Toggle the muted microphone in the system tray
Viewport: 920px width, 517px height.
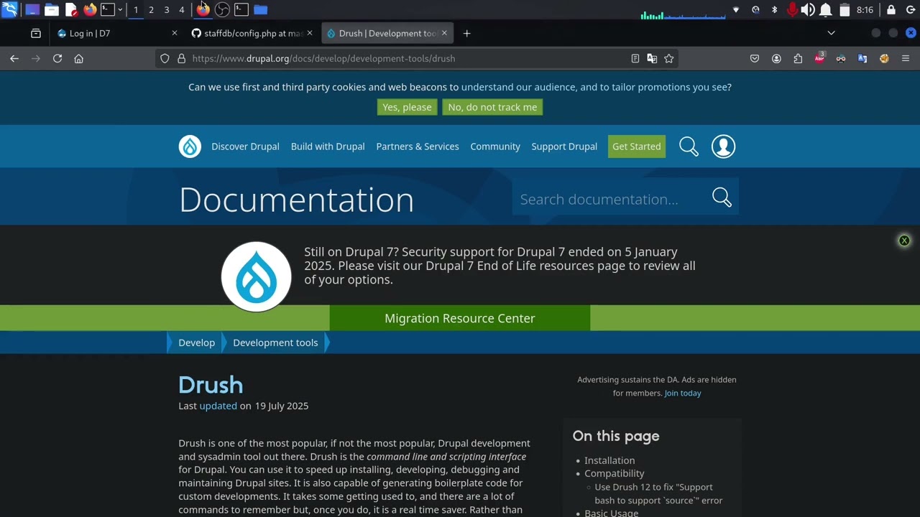pos(792,9)
